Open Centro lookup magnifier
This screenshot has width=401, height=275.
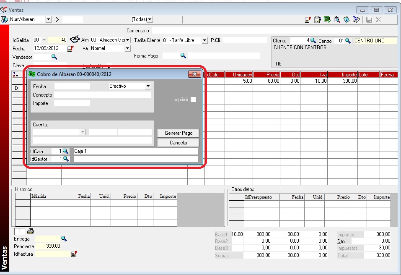pyautogui.click(x=348, y=40)
